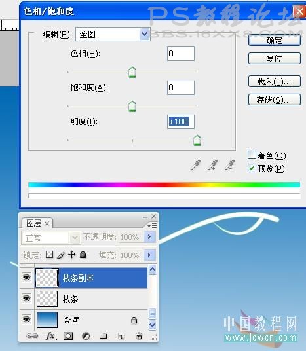Screen dimensions: 306x351
Task: Click the 复位 reset button
Action: pyautogui.click(x=274, y=59)
